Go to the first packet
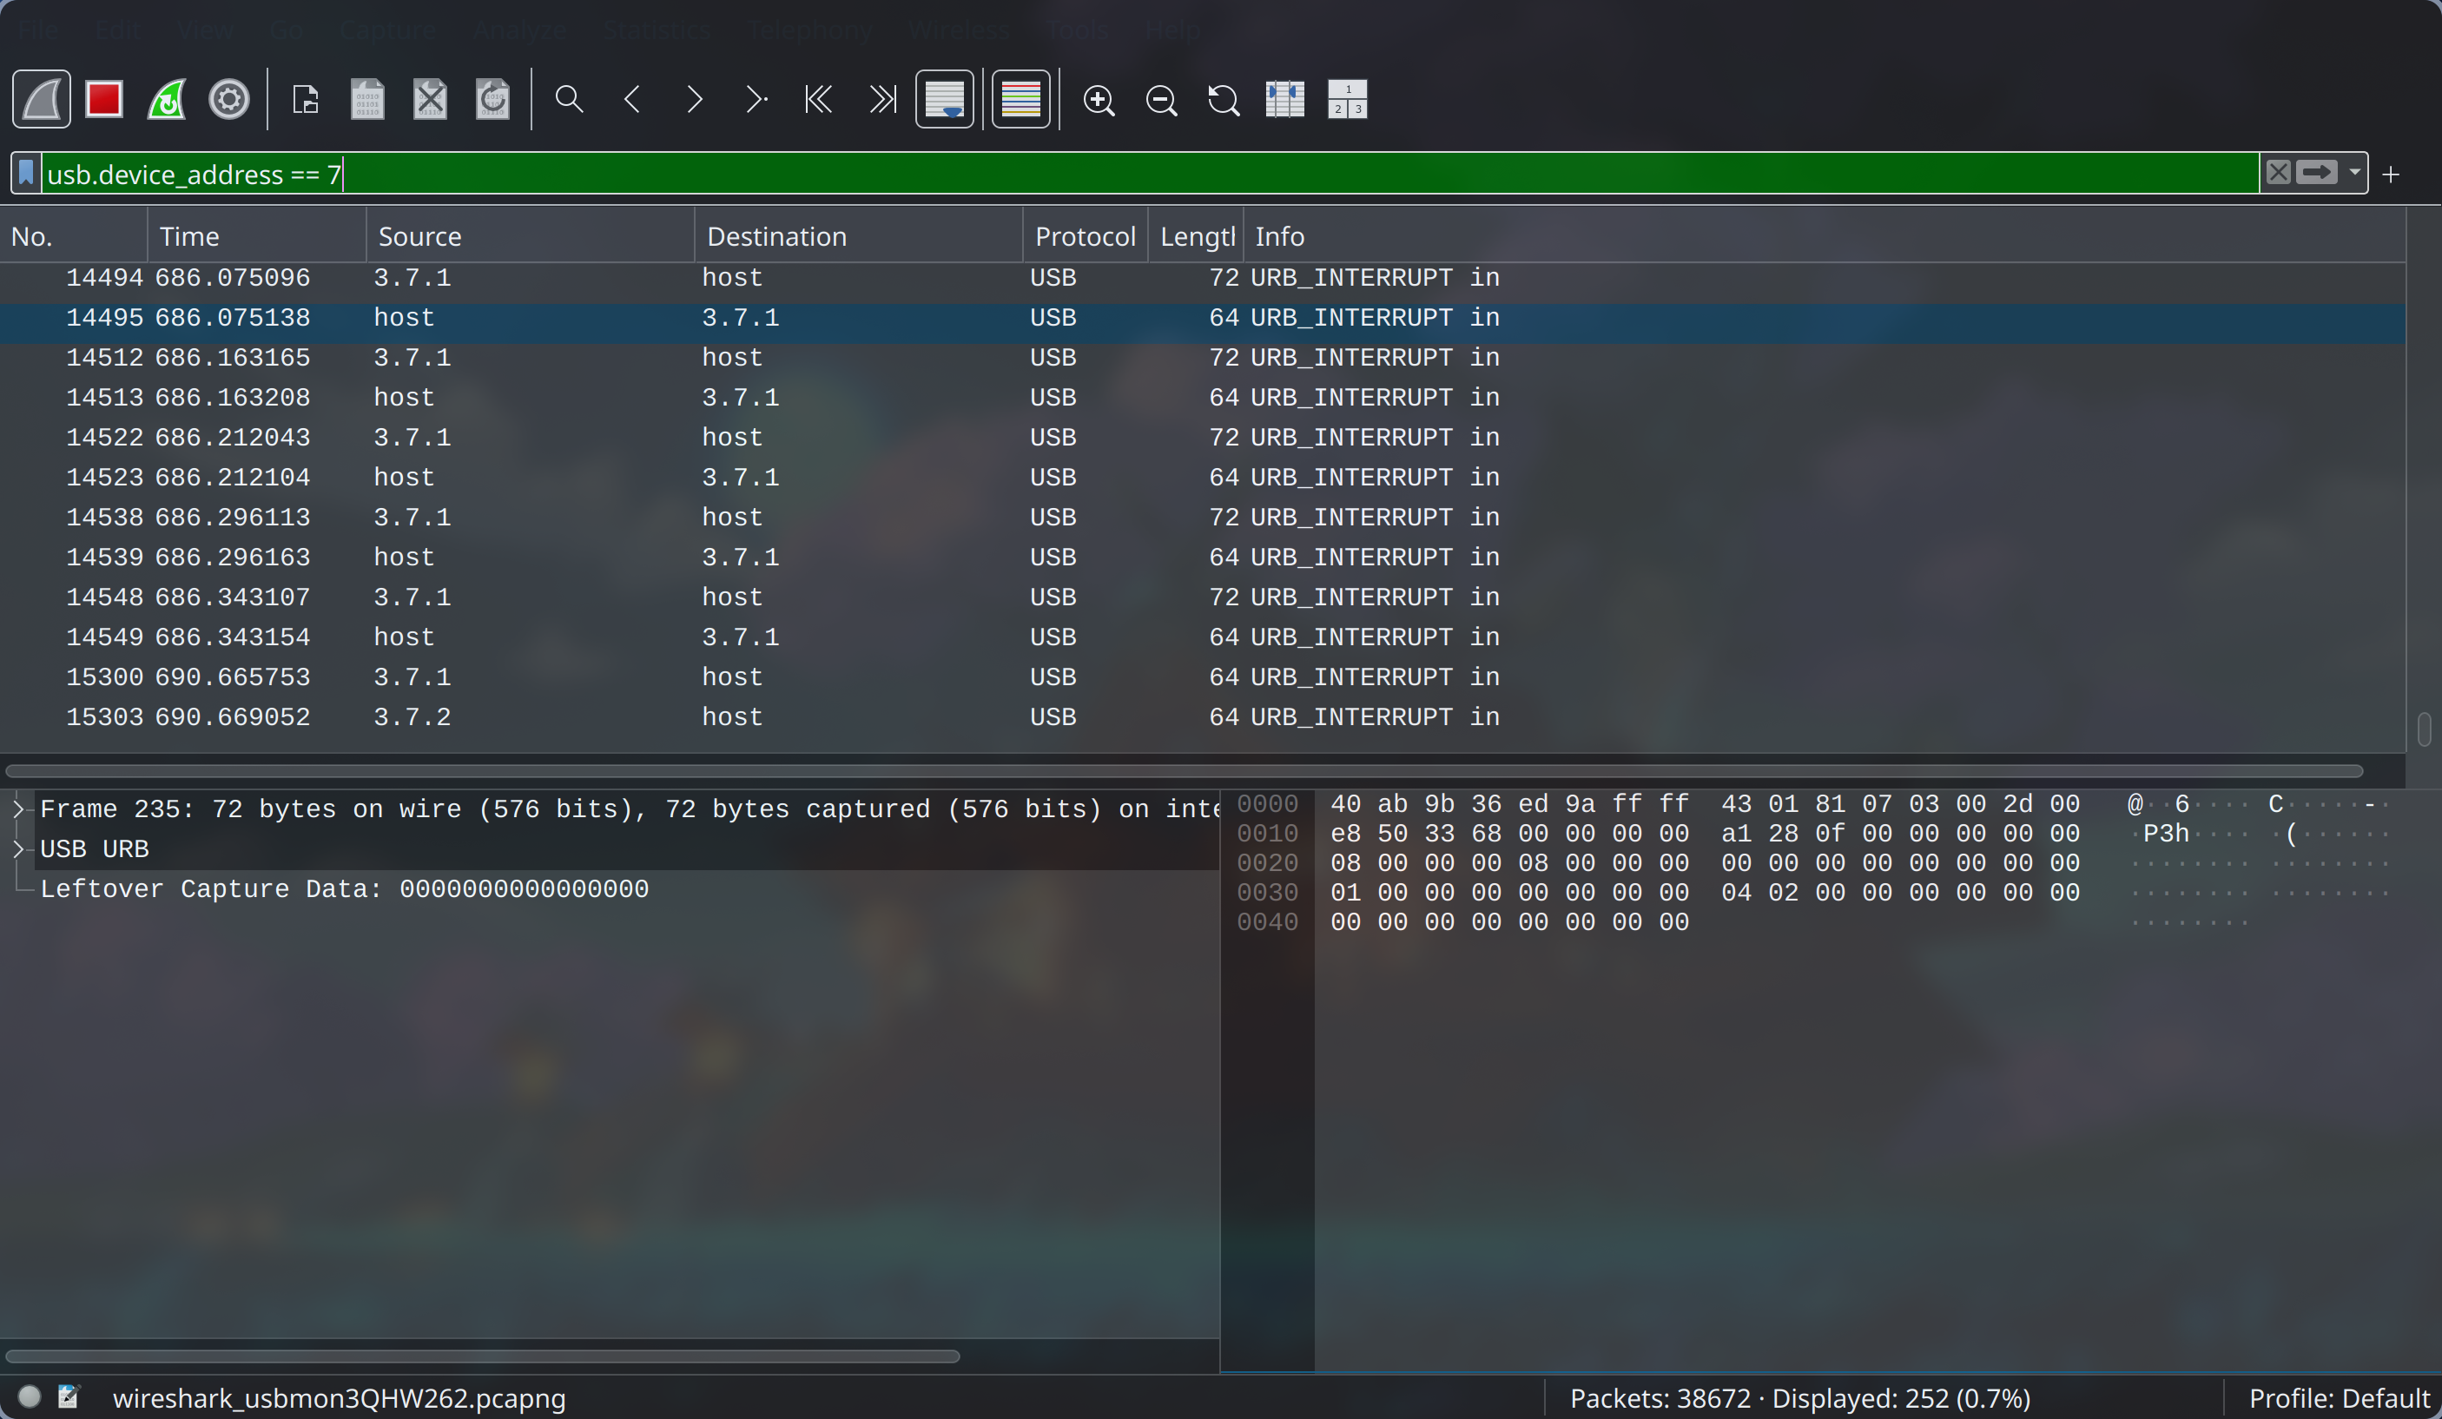Viewport: 2442px width, 1419px height. pos(818,100)
